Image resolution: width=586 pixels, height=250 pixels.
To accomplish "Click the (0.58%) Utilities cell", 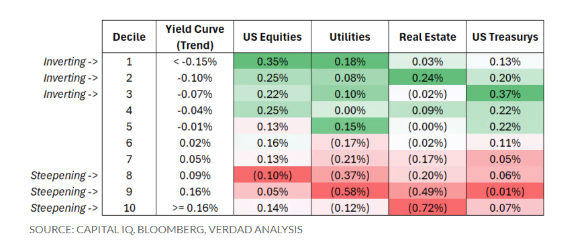I will 350,191.
